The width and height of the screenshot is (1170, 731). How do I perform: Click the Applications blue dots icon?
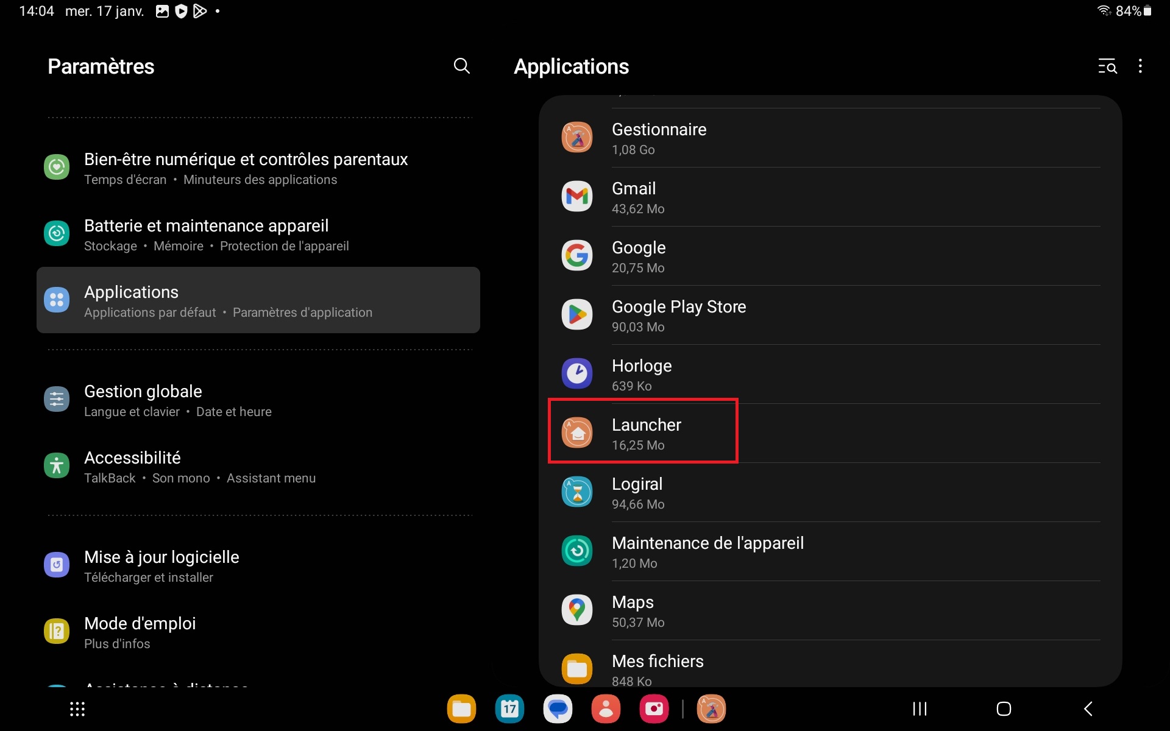(x=57, y=300)
